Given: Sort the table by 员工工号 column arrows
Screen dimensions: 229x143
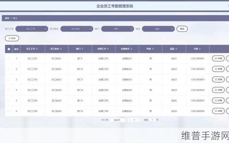Looking at the screenshot, I should click(37, 49).
